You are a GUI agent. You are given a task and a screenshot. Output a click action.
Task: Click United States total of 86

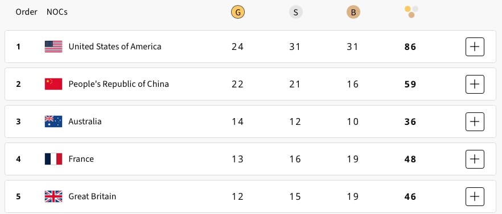[x=410, y=47]
